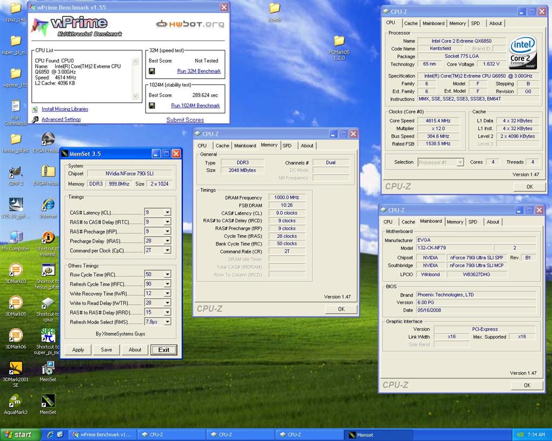Click OK in Memory CPU-Z window
The width and height of the screenshot is (552, 441).
[341, 309]
